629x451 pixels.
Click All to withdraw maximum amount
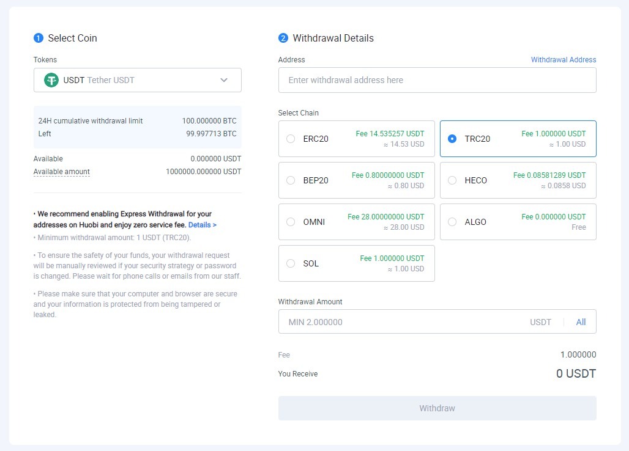coord(581,322)
